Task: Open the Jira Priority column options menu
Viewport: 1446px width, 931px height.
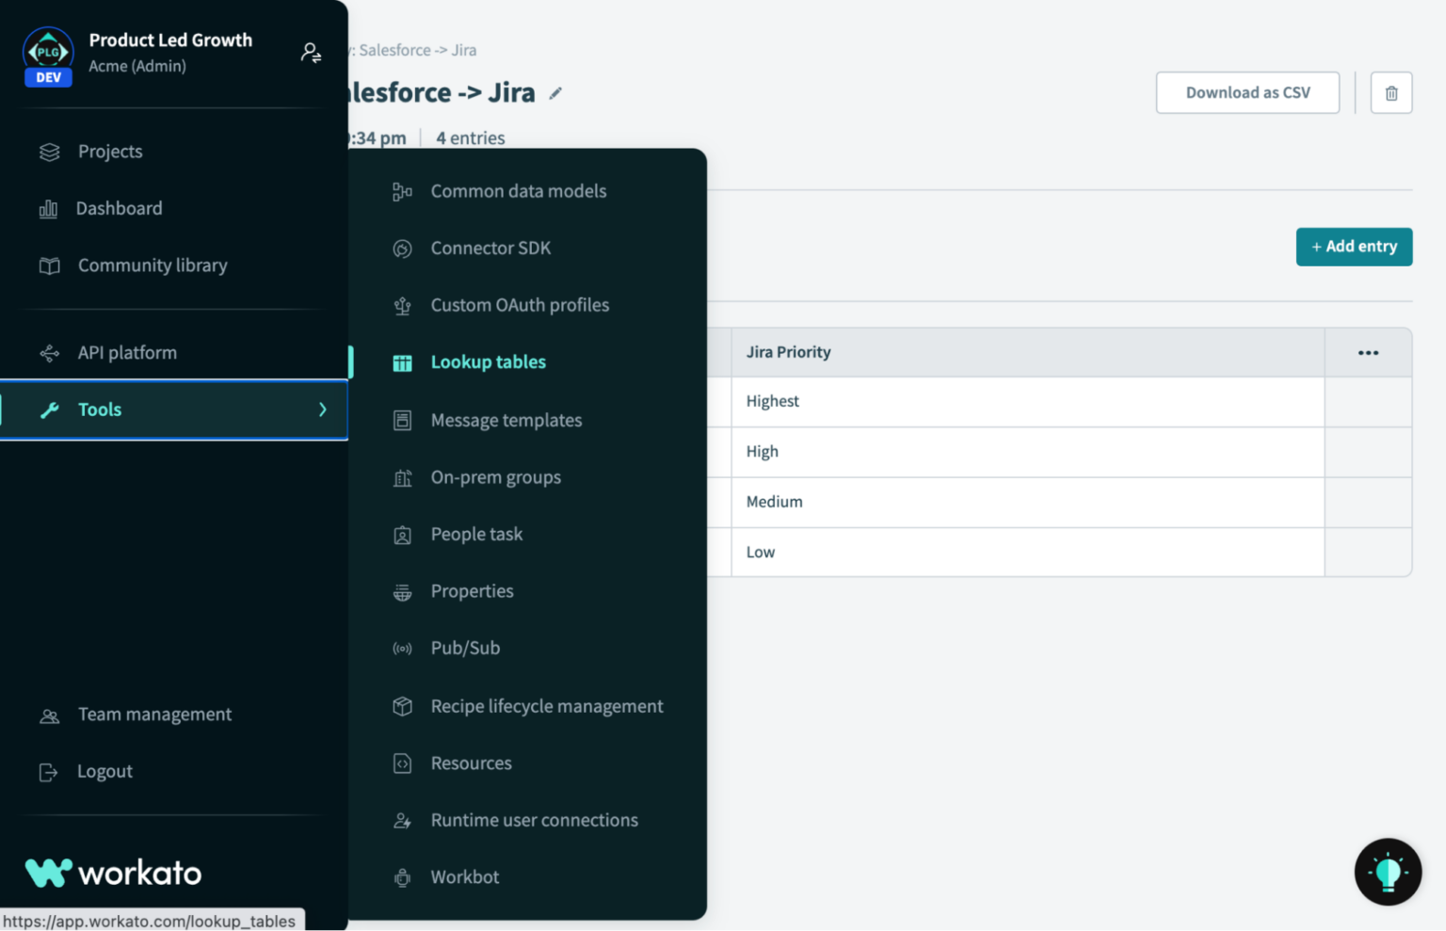Action: click(1368, 352)
